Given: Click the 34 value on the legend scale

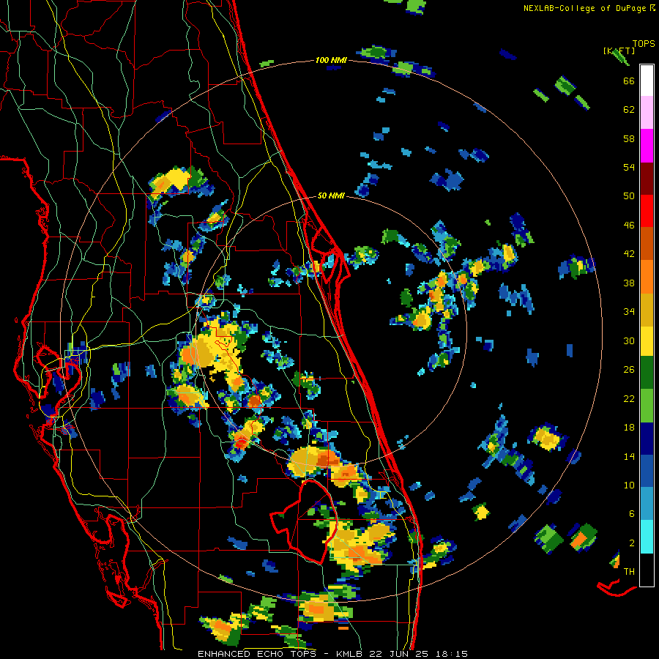Looking at the screenshot, I should (629, 311).
